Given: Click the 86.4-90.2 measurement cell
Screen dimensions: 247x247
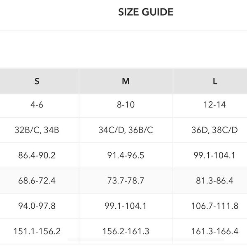Looking at the screenshot, I should 37,156.
